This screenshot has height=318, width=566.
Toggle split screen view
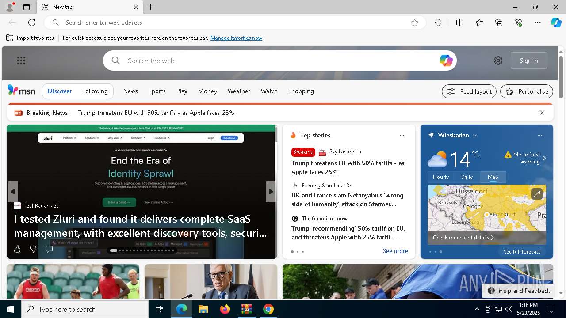pos(459,23)
